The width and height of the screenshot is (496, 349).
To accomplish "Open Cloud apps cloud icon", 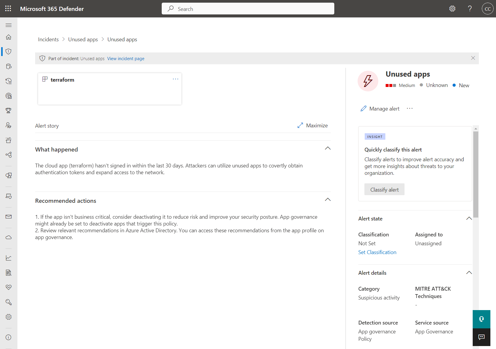I will 9,237.
